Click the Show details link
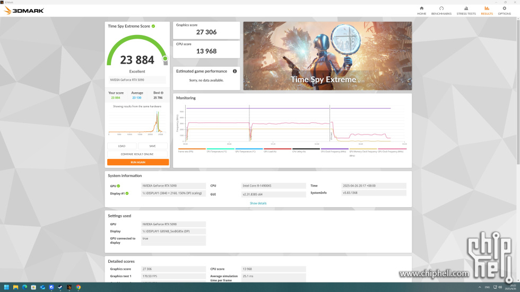The width and height of the screenshot is (520, 292). click(258, 203)
